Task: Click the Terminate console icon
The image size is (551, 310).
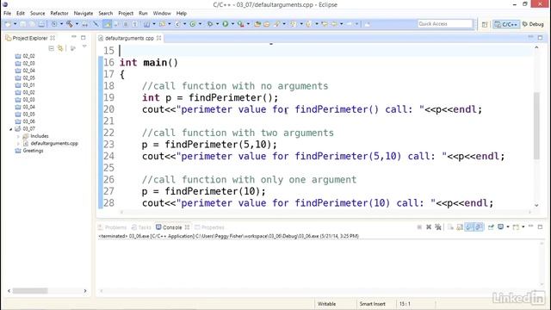Action: coord(419,227)
